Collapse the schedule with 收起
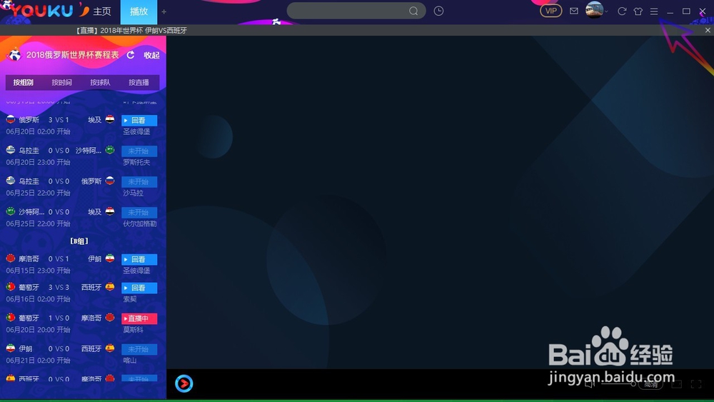This screenshot has width=714, height=402. pos(151,55)
